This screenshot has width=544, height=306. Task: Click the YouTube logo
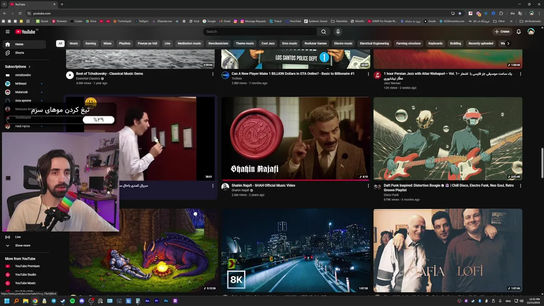26,31
